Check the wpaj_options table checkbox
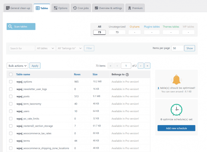Viewport: 207px width, 152px height. tap(11, 82)
